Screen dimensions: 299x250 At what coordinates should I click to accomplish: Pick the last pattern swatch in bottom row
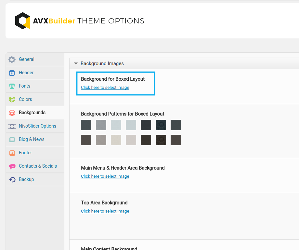click(176, 140)
